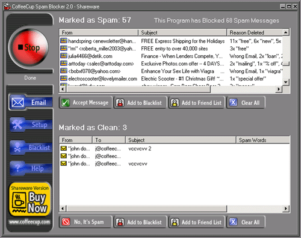Select bobxf078@yahoo.com spam message
Viewport: 301px width, 238px height.
(171, 71)
